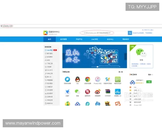Click the rj.baidu.com address bar
The image size is (162, 130).
coord(8,26)
